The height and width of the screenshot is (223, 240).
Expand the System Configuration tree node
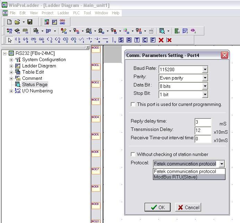tap(11, 60)
